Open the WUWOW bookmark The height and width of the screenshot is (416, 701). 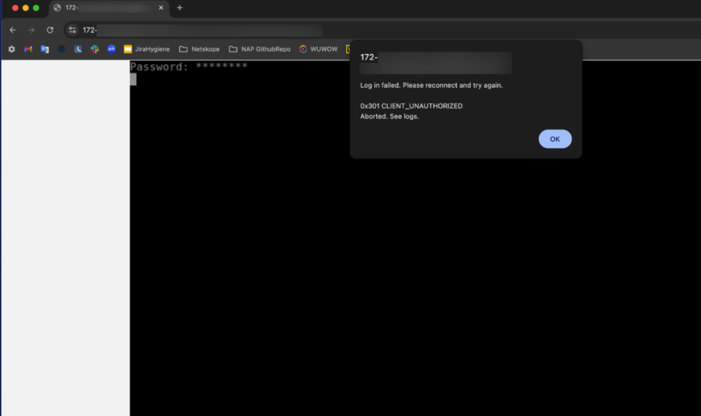coord(318,49)
